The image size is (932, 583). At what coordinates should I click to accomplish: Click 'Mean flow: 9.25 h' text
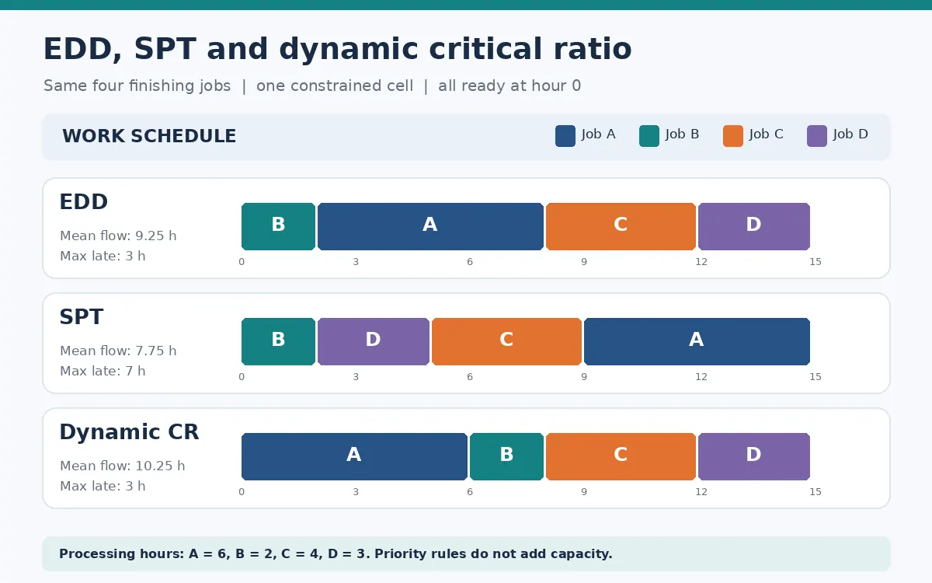tap(118, 236)
